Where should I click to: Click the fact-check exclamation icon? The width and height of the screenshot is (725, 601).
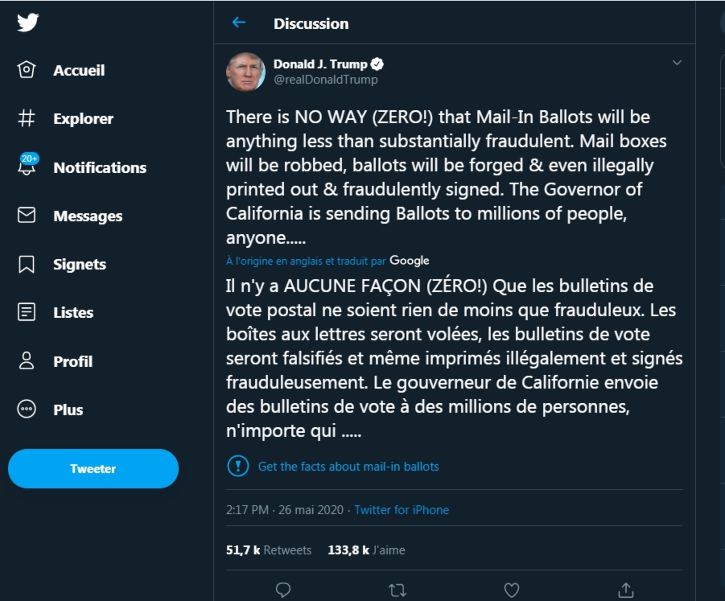pyautogui.click(x=238, y=466)
